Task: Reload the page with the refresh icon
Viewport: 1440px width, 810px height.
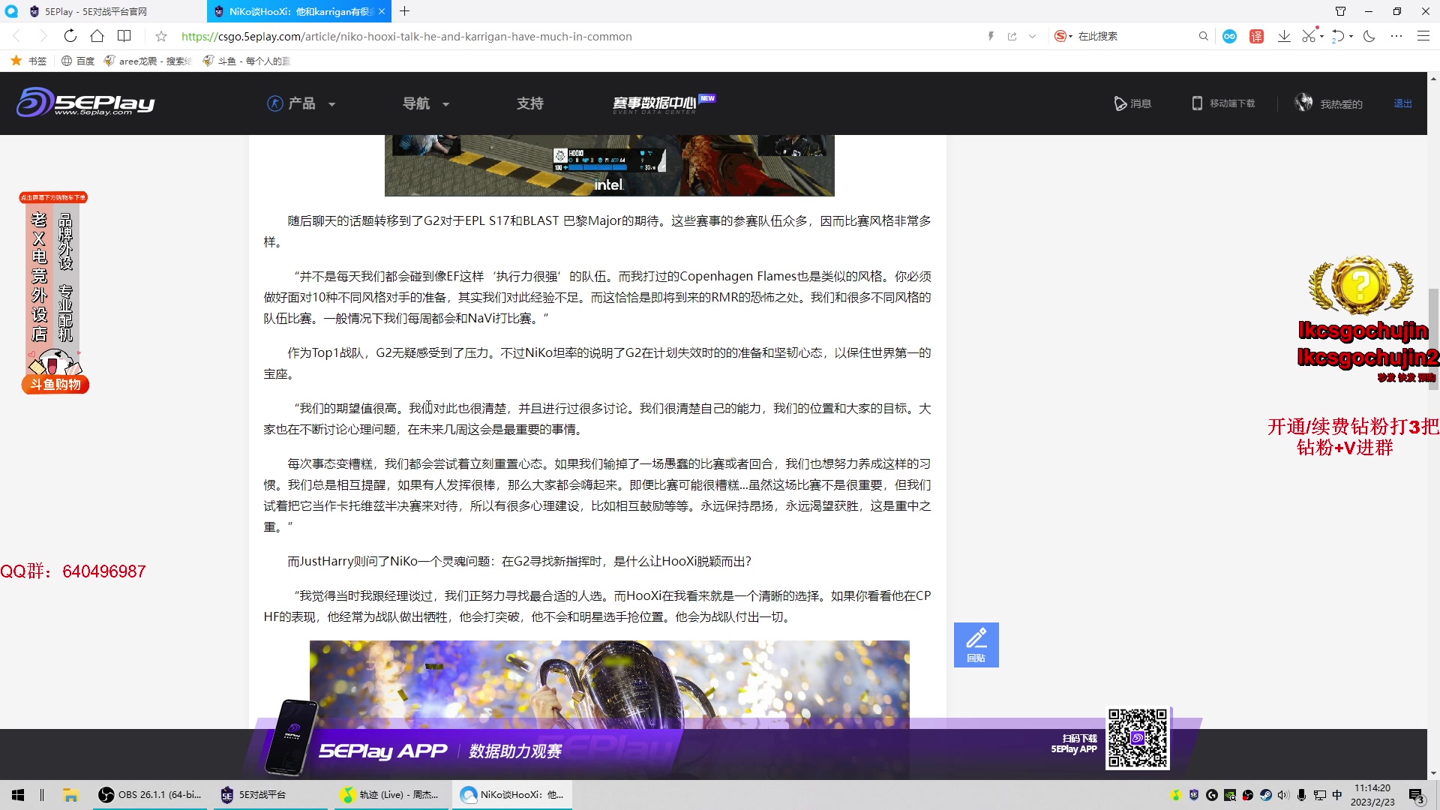Action: point(70,36)
